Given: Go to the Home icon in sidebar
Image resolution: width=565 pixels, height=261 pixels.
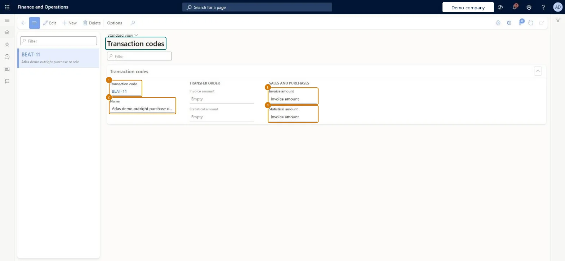Looking at the screenshot, I should [x=7, y=32].
